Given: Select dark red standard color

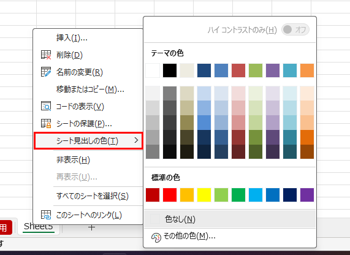Looking at the screenshot, I should pyautogui.click(x=153, y=195).
